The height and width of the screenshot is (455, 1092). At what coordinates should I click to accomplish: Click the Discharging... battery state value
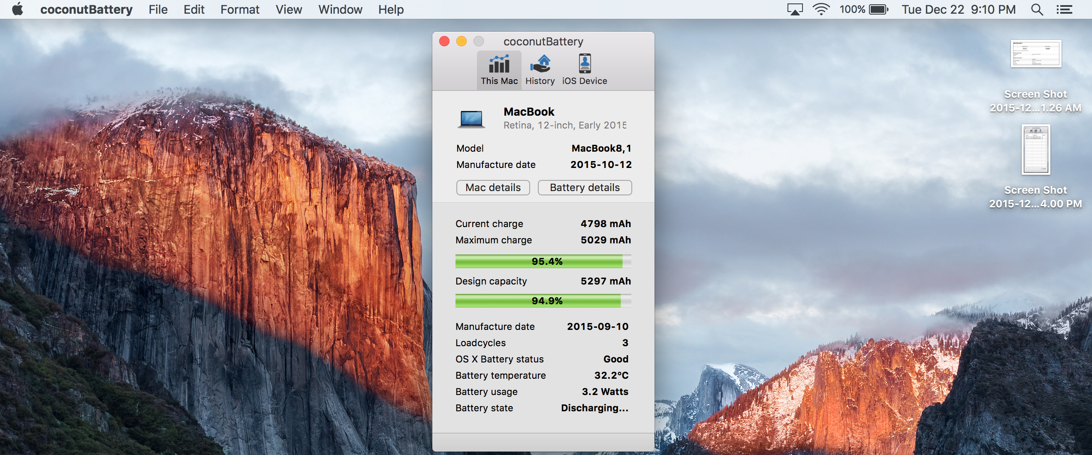click(x=594, y=408)
